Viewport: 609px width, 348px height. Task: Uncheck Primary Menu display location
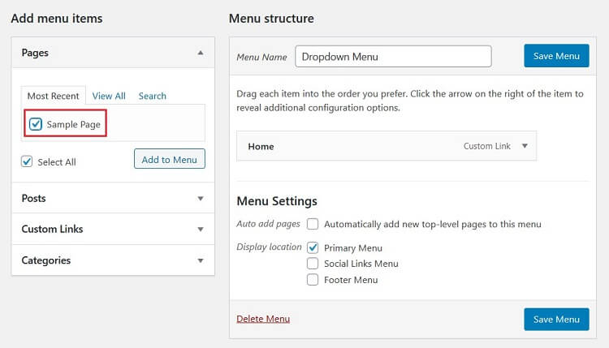pyautogui.click(x=313, y=247)
